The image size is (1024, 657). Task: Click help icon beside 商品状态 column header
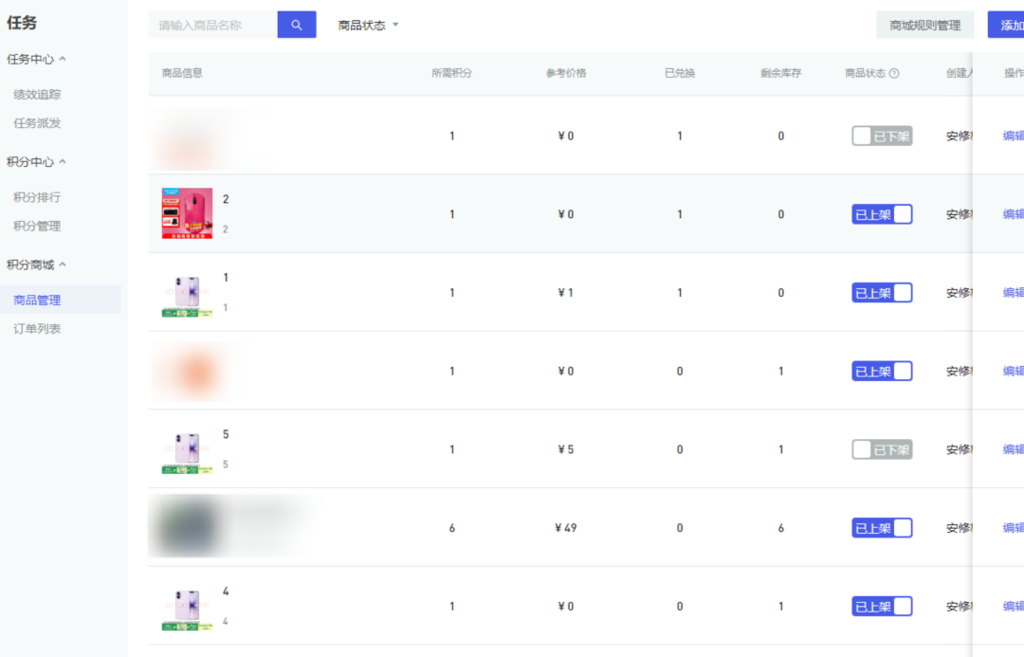[x=894, y=74]
